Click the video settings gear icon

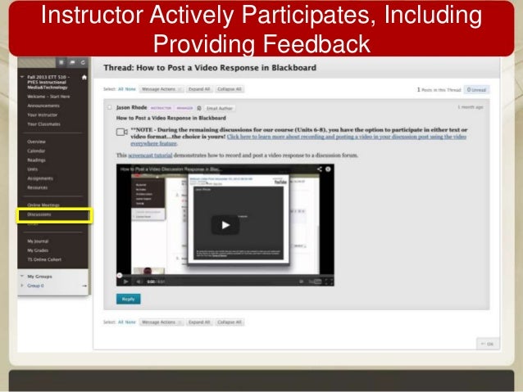pos(301,282)
